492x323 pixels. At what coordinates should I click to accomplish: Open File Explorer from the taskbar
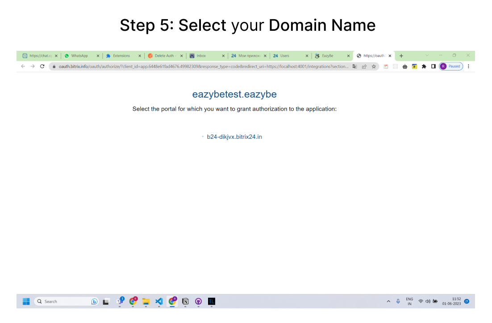click(x=146, y=301)
